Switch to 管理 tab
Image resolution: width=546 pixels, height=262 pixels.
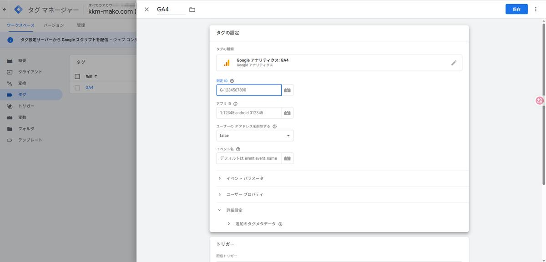click(x=81, y=25)
